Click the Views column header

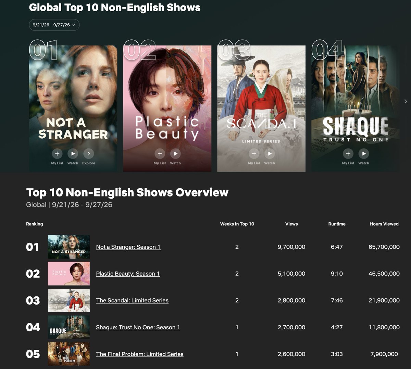291,224
